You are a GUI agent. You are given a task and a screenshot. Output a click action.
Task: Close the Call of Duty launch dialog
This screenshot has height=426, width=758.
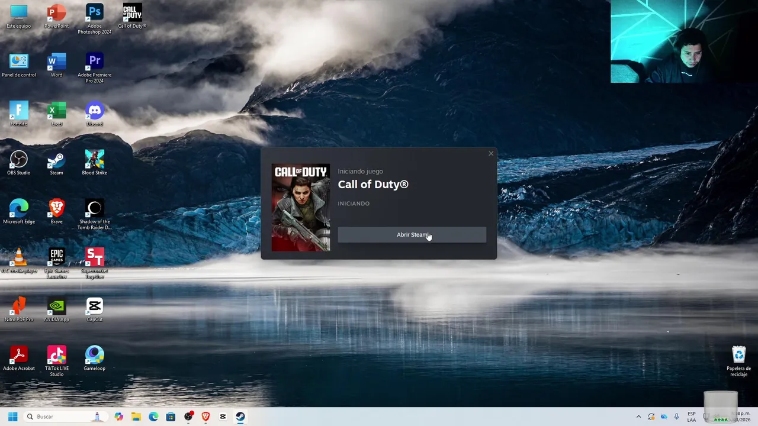pos(491,154)
